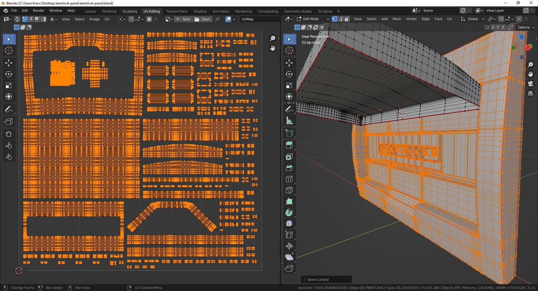Pick the Bevel tool
This screenshot has height=291, width=538.
(x=289, y=168)
